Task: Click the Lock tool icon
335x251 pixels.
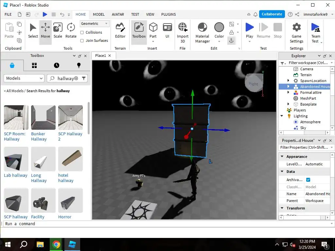Action: click(x=231, y=32)
